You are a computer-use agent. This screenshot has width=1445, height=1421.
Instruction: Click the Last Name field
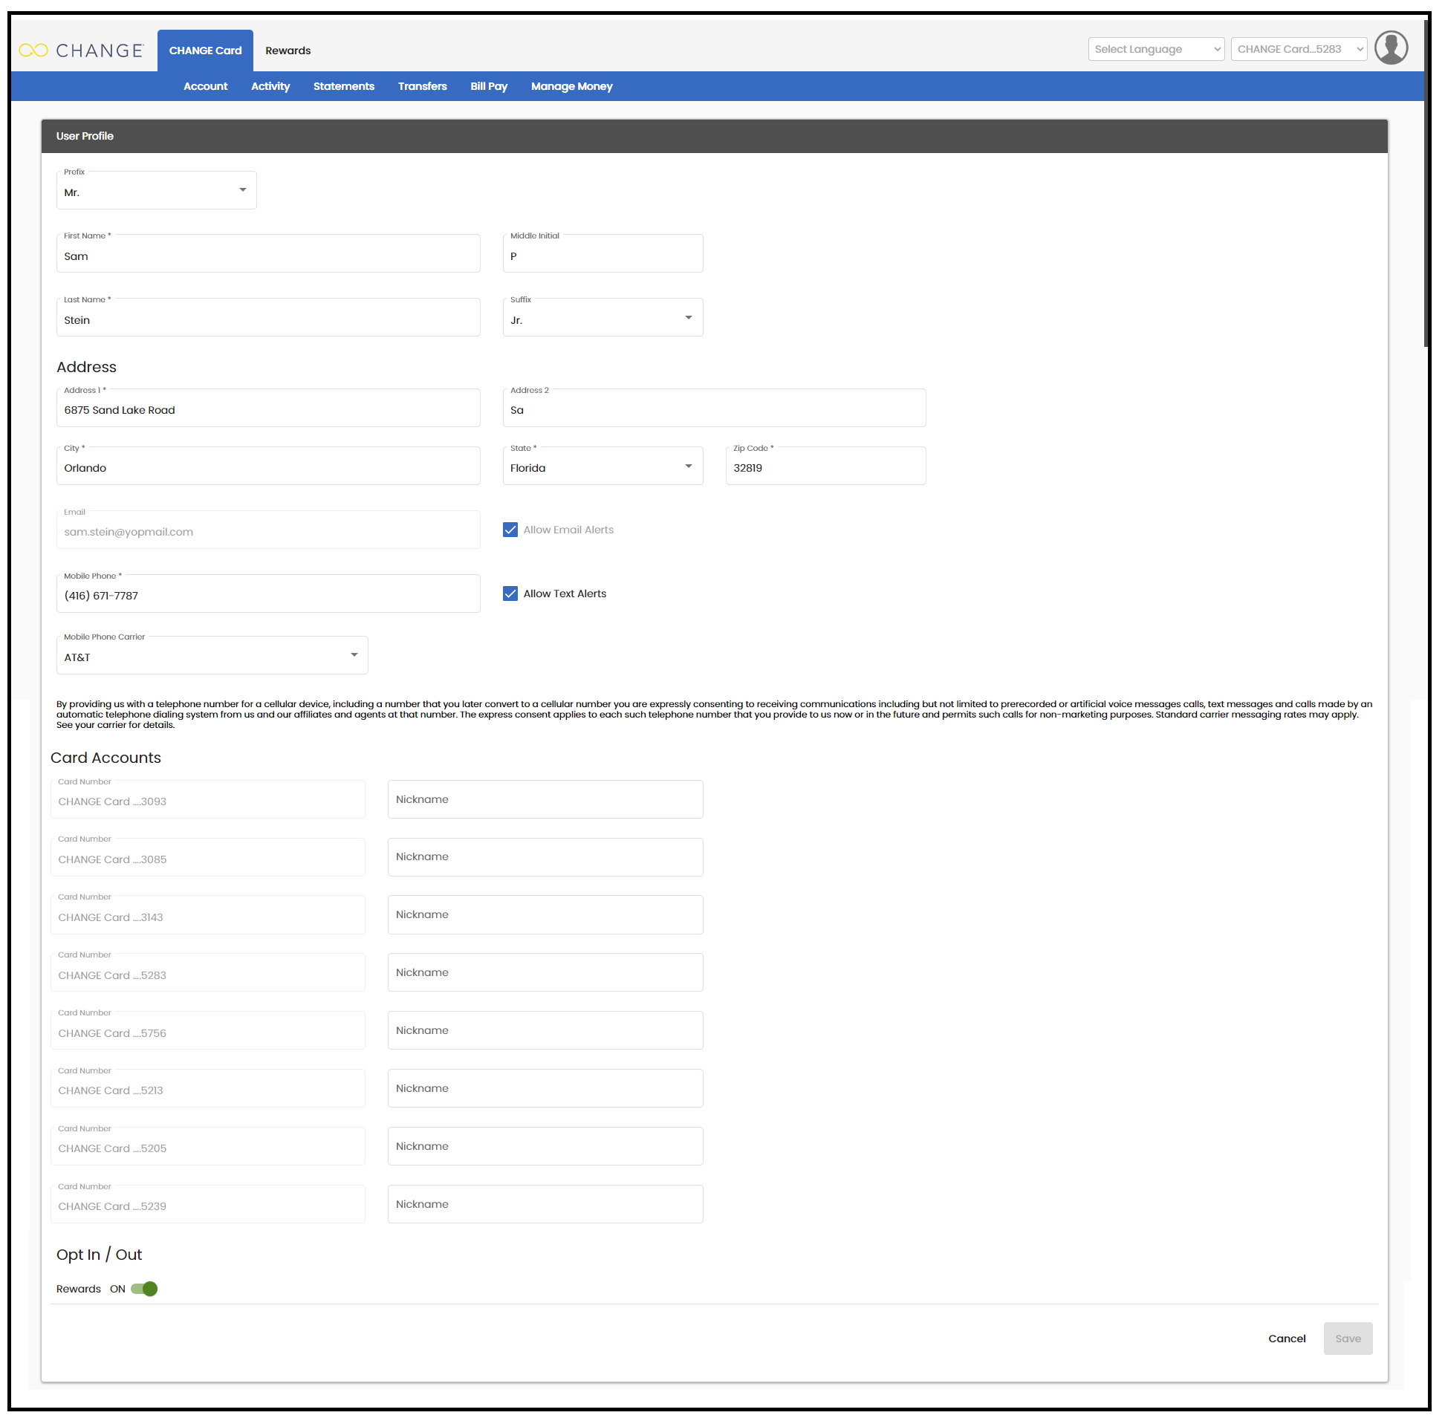(x=268, y=319)
